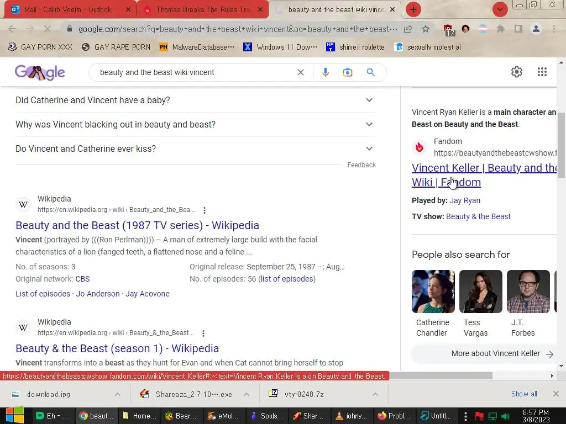Open the tab search dropdown
The height and width of the screenshot is (424, 566).
pyautogui.click(x=500, y=9)
